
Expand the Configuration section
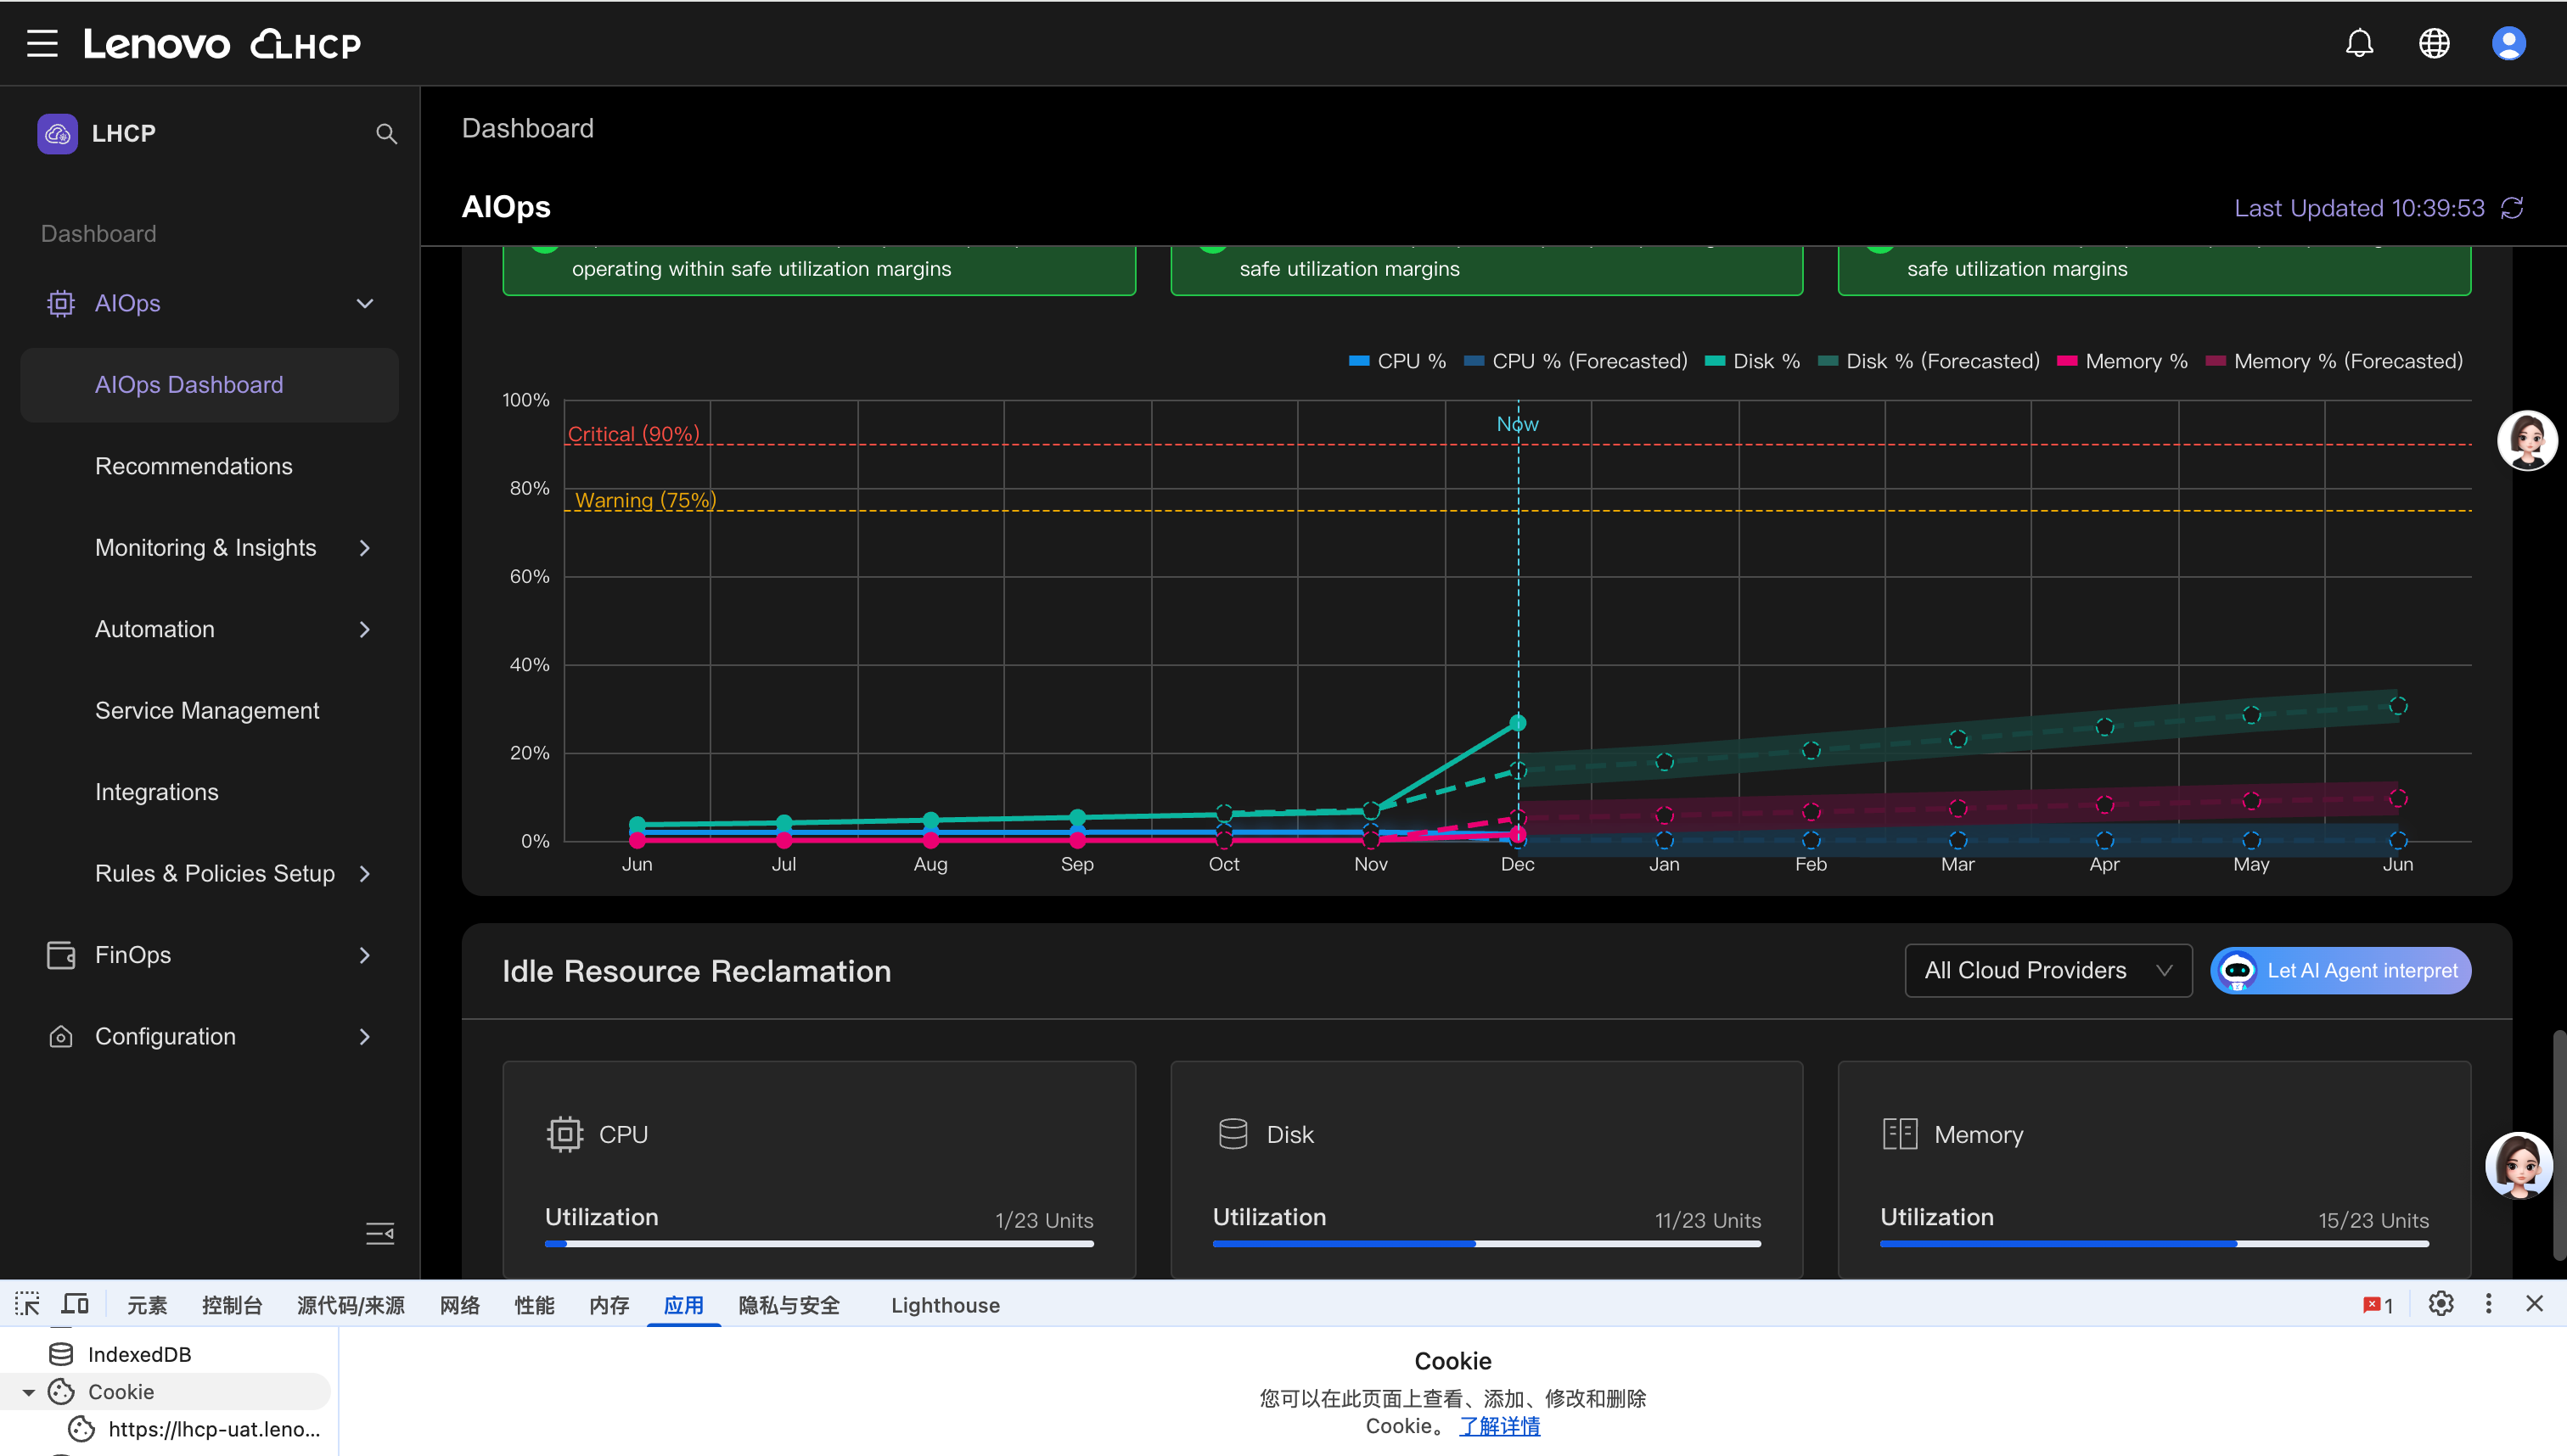click(365, 1037)
